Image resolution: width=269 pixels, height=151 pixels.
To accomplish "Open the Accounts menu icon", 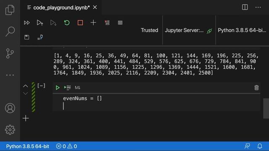I will point(10,108).
